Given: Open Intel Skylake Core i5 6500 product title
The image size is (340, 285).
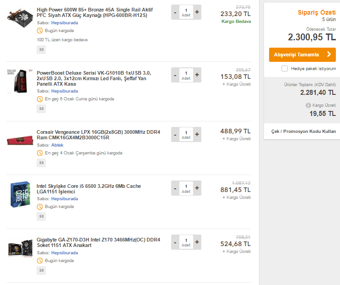Looking at the screenshot, I should [x=89, y=189].
